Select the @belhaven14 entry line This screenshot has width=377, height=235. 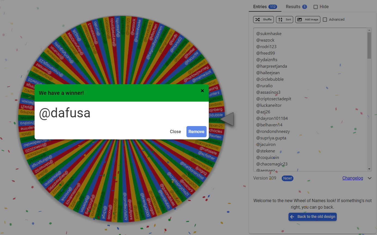point(269,125)
